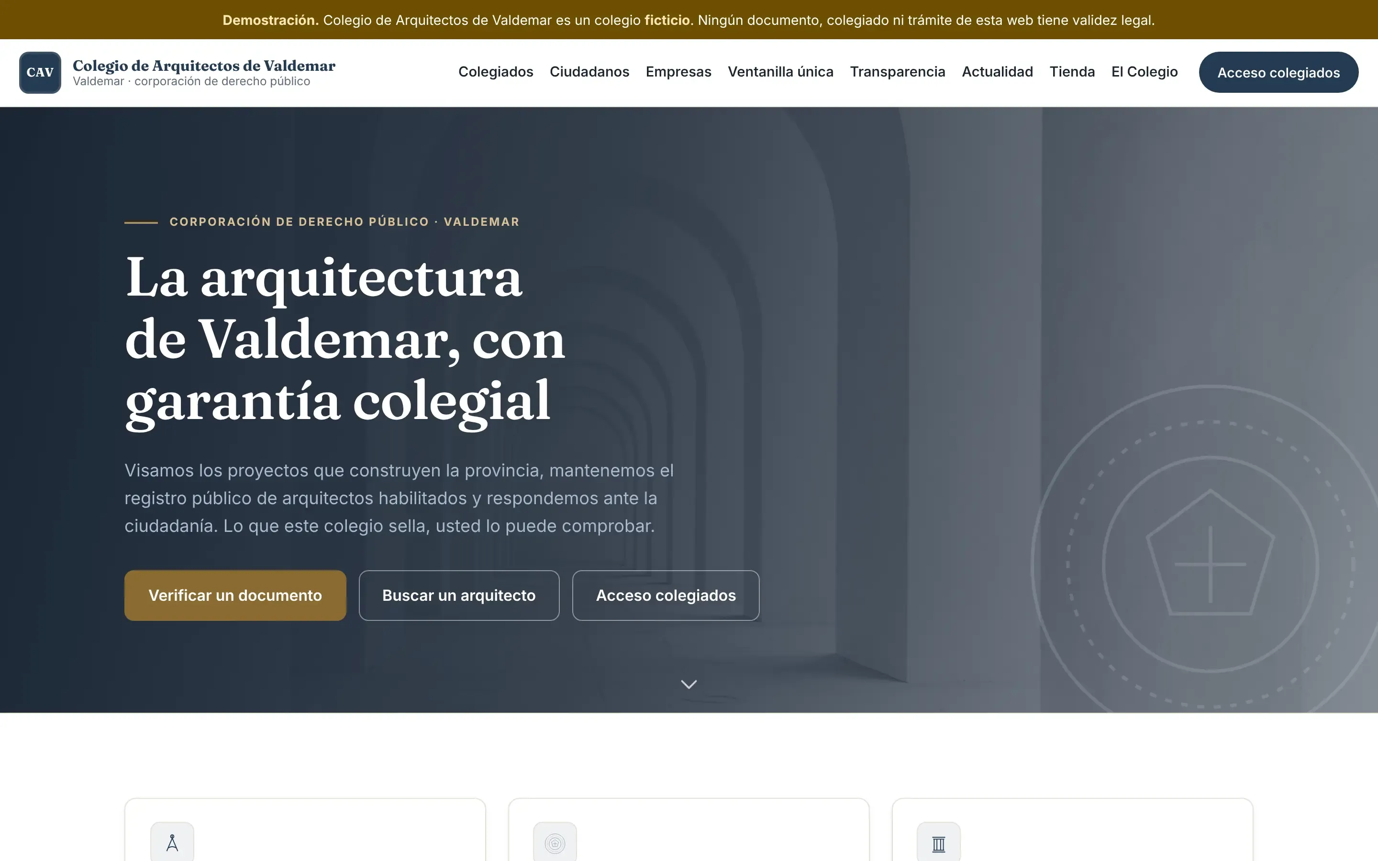This screenshot has height=861, width=1378.
Task: Go to Ventanilla única
Action: 780,72
